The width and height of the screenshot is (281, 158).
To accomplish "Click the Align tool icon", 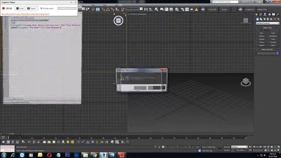I will coord(151,9).
